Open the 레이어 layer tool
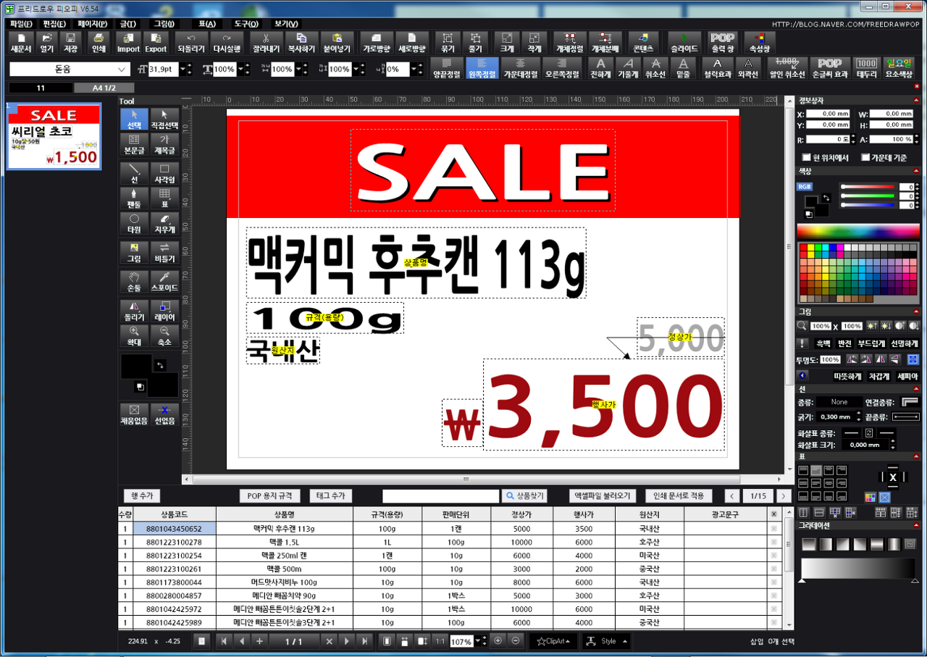This screenshot has height=657, width=927. 164,311
